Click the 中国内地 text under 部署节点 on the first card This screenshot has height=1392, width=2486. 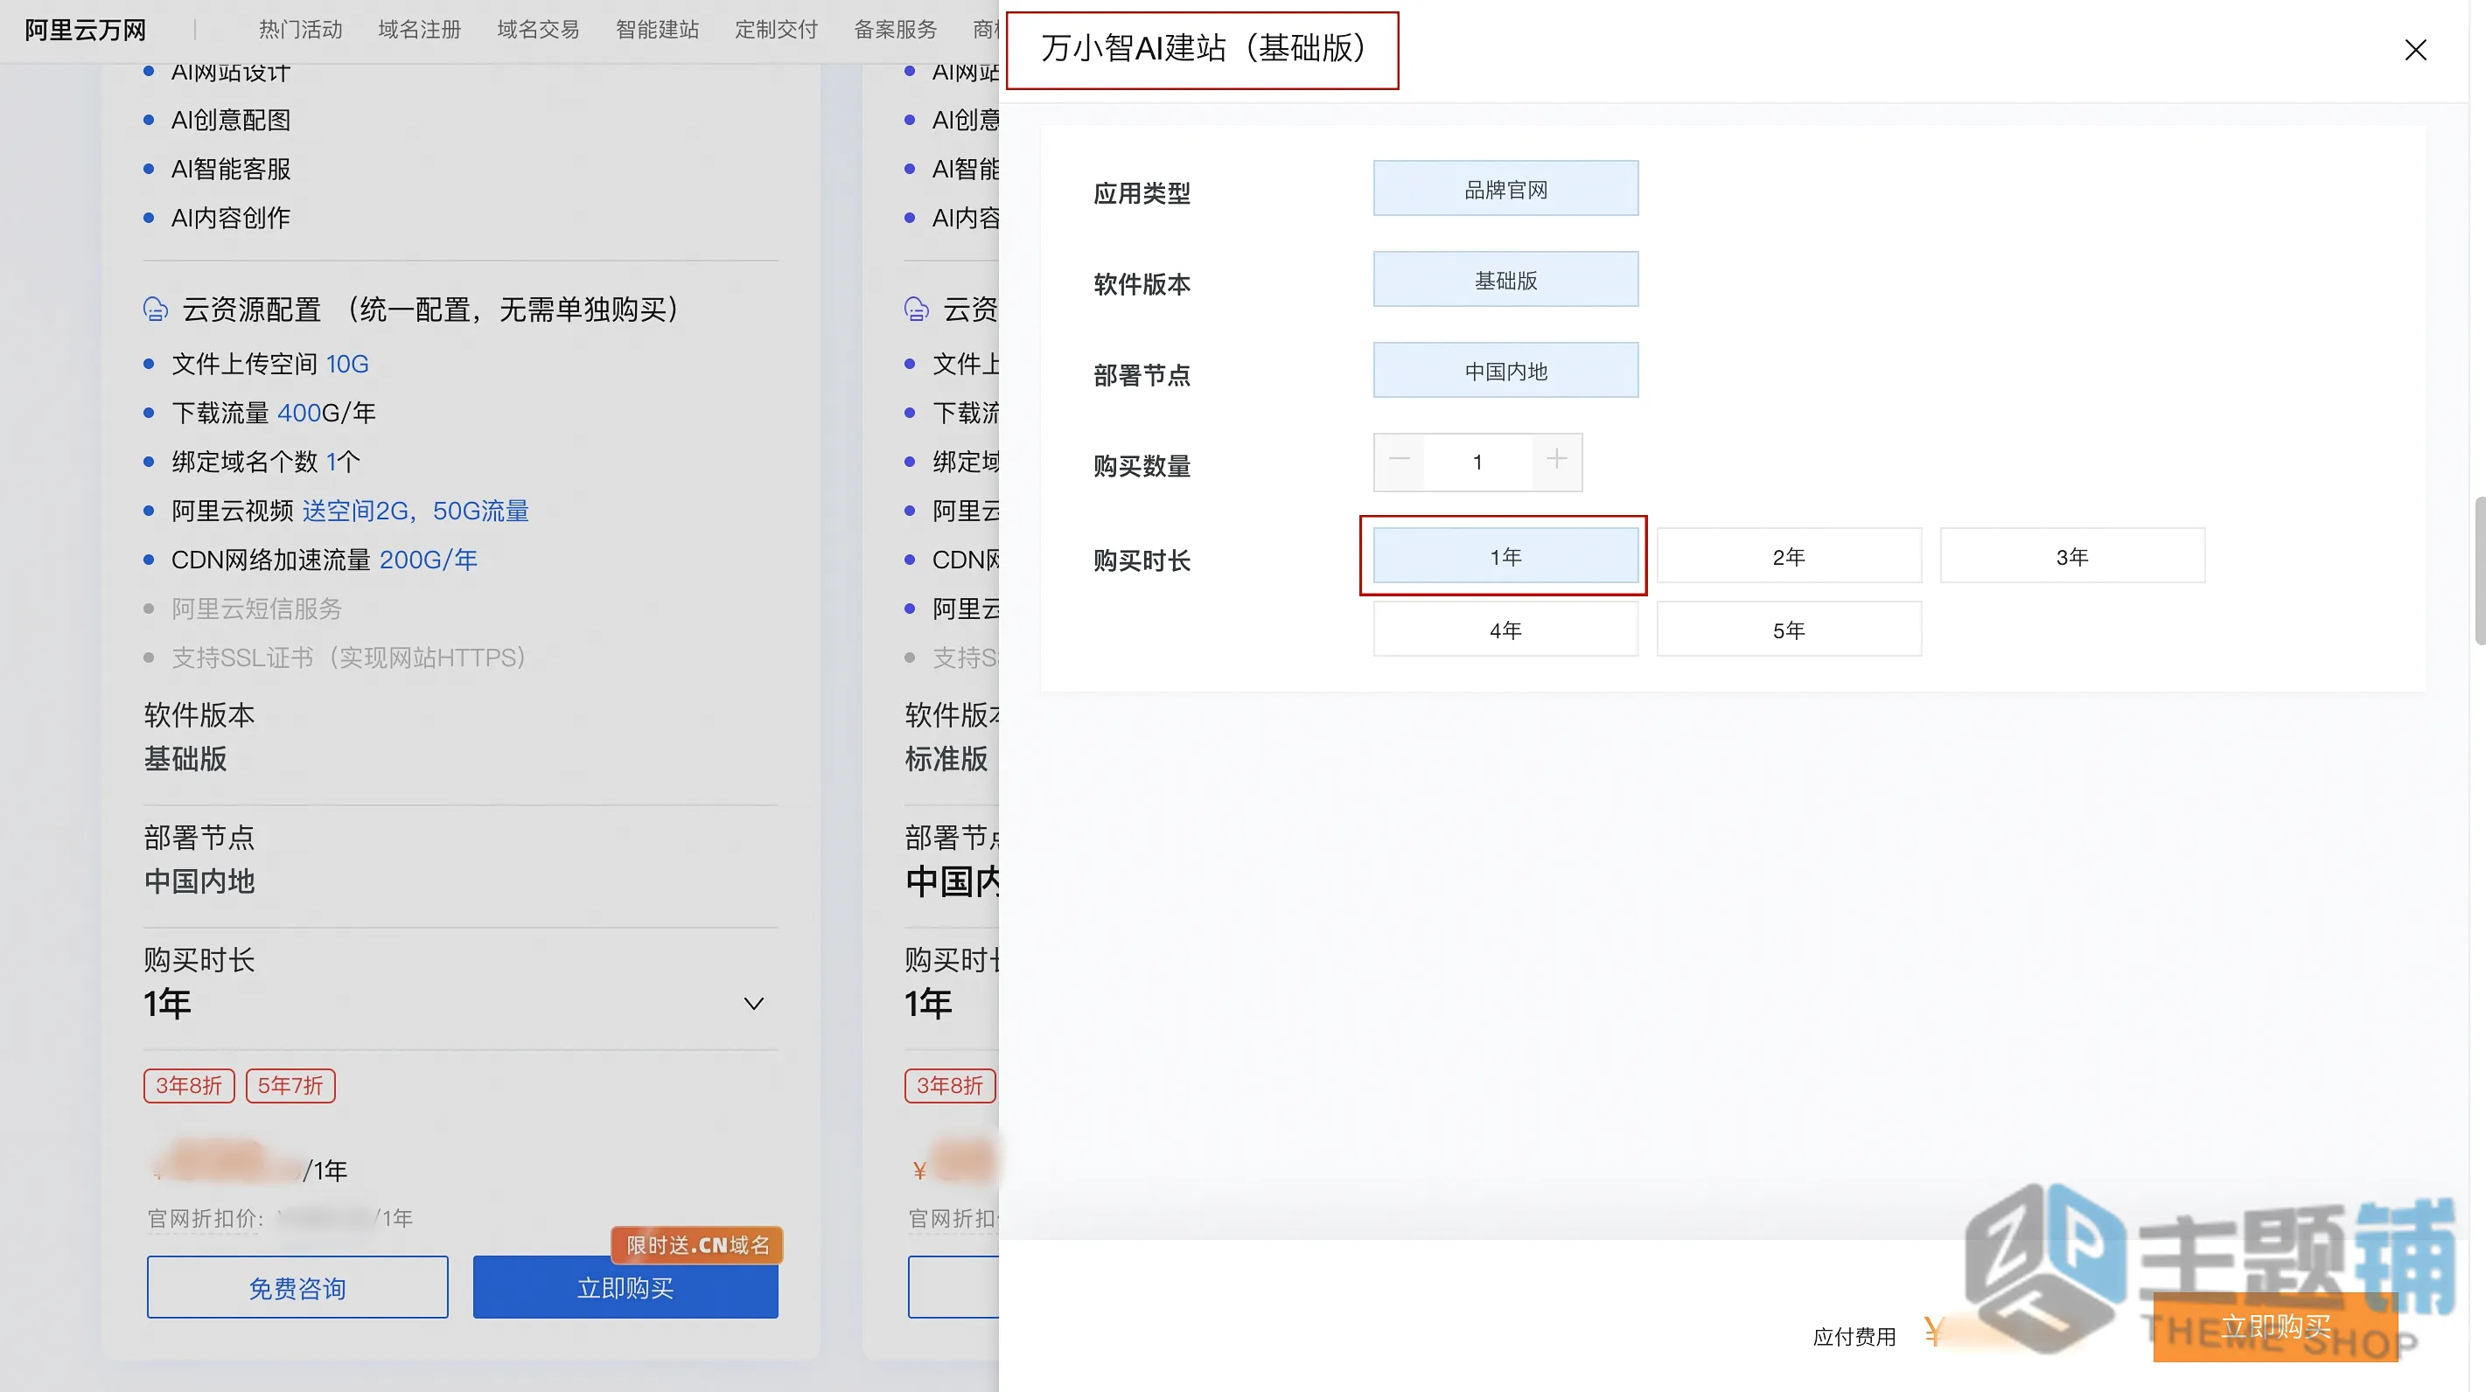199,881
